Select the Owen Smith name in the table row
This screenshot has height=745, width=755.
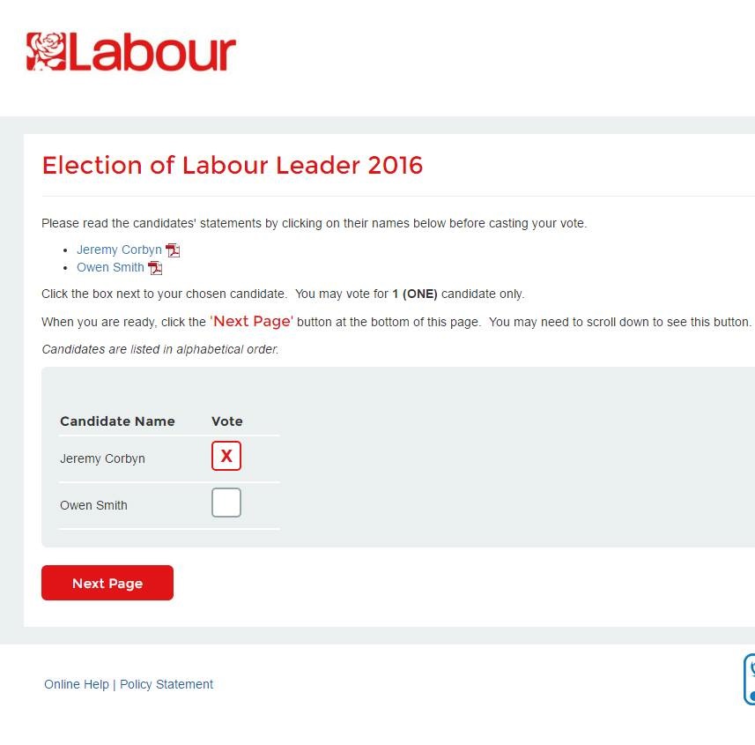[93, 505]
